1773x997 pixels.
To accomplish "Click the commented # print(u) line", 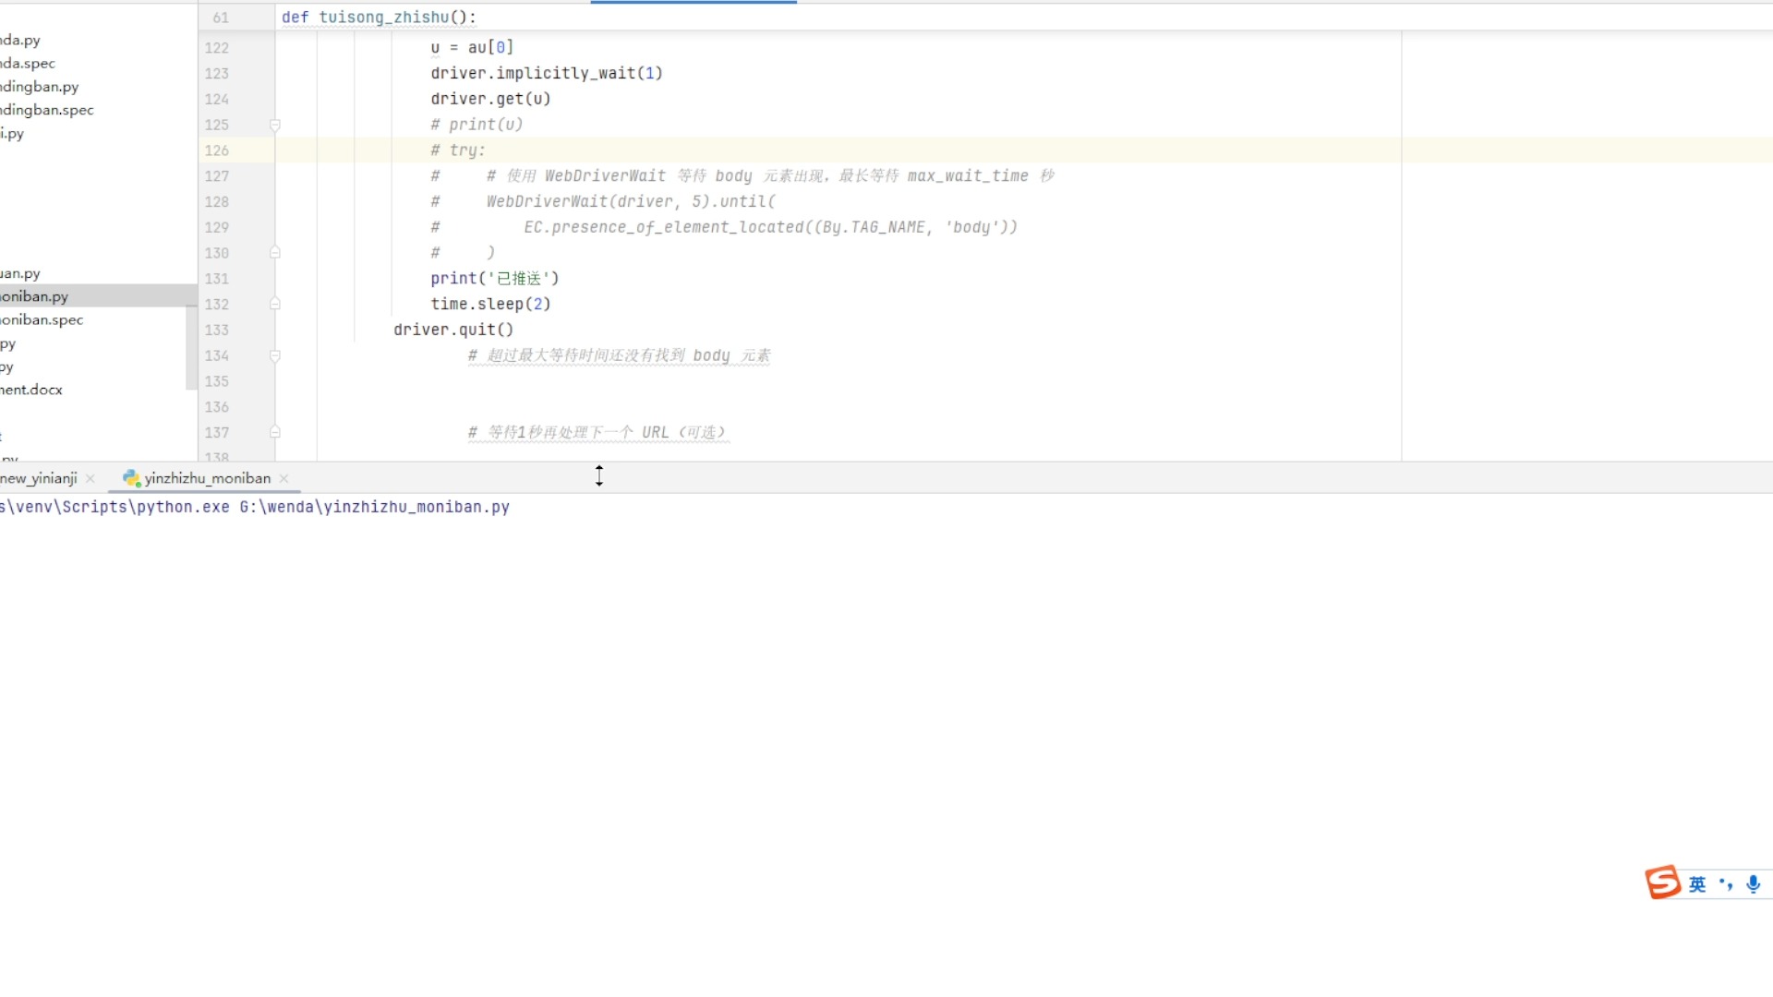I will click(476, 125).
